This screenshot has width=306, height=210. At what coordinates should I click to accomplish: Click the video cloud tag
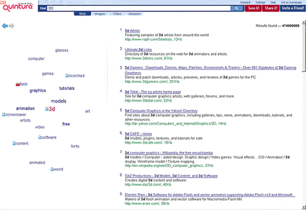(40, 127)
